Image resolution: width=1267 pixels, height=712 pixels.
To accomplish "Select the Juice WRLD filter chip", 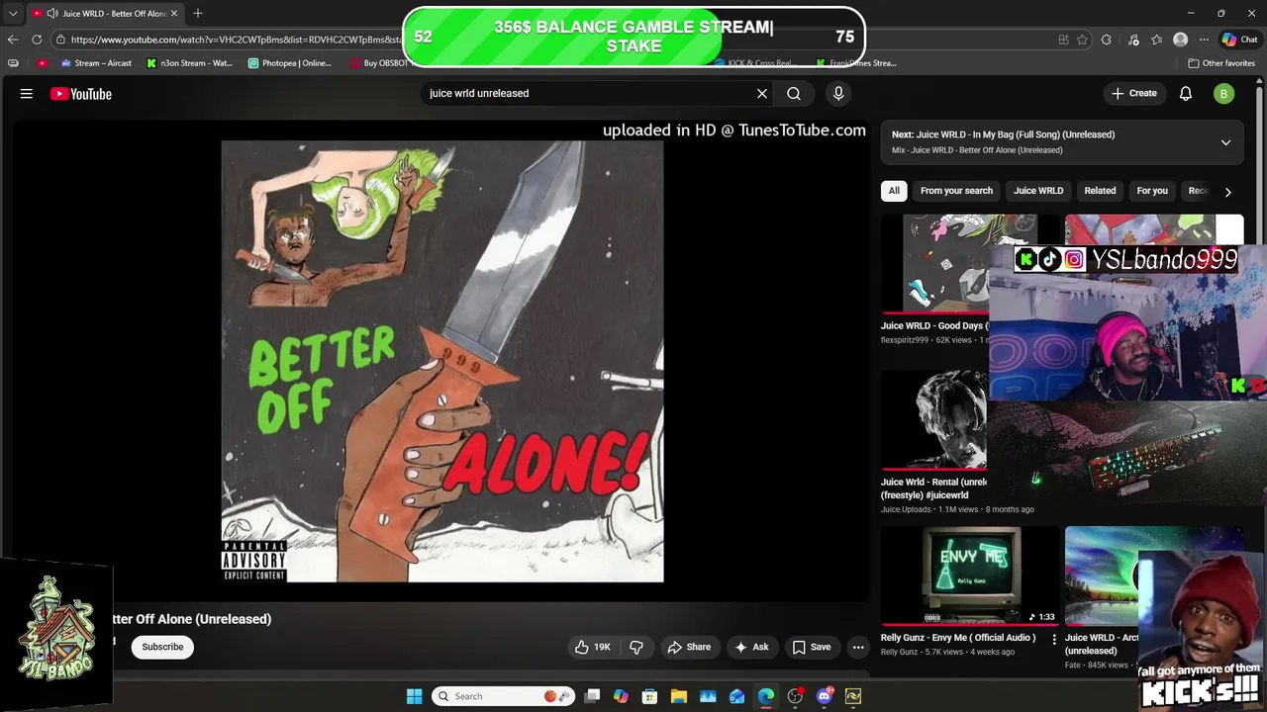I will click(x=1038, y=191).
